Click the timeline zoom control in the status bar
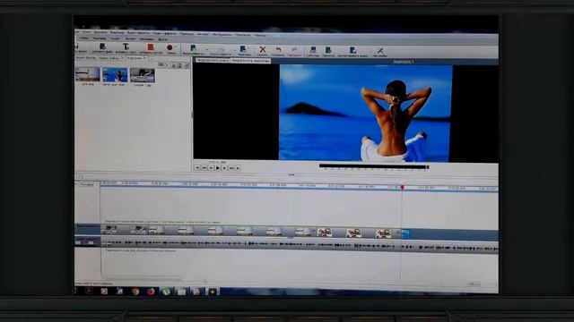Image resolution: width=574 pixels, height=322 pixels. click(474, 284)
